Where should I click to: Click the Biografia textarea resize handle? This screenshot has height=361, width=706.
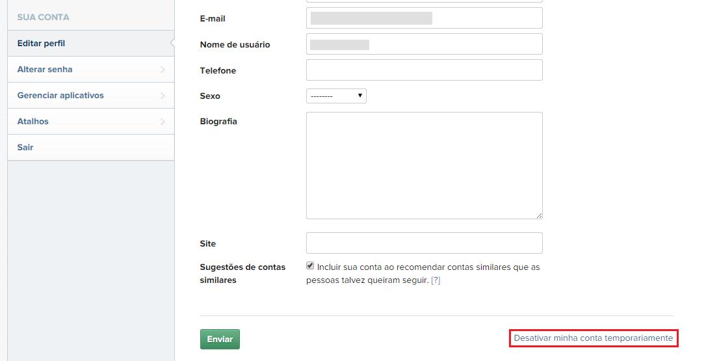pyautogui.click(x=539, y=215)
